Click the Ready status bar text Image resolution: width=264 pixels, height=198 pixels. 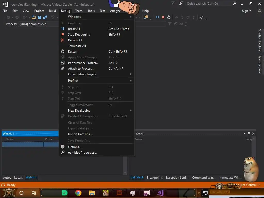pyautogui.click(x=11, y=185)
